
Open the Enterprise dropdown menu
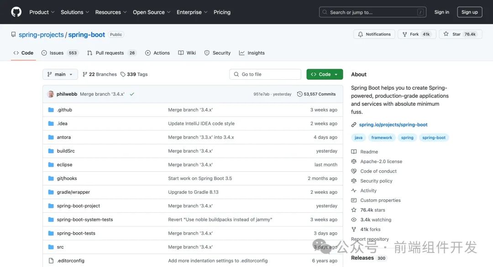[192, 12]
